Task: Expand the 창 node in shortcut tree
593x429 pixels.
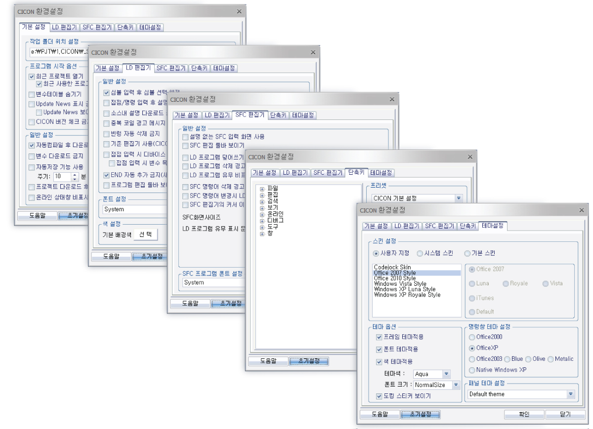Action: (262, 234)
